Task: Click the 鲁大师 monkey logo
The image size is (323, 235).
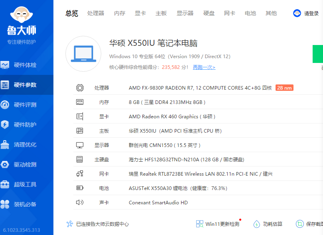Action: click(x=22, y=15)
